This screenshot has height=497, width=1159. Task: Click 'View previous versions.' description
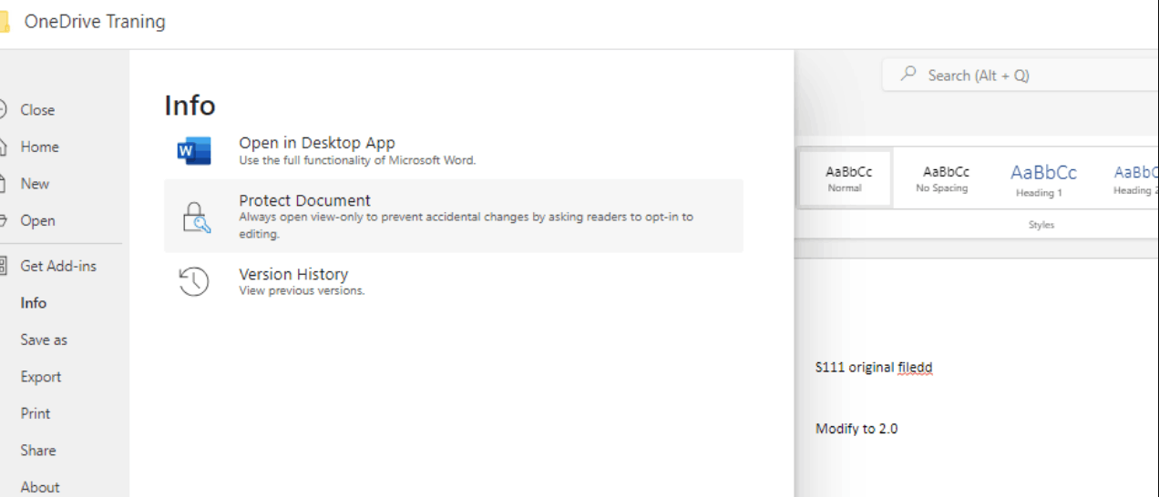pos(302,291)
